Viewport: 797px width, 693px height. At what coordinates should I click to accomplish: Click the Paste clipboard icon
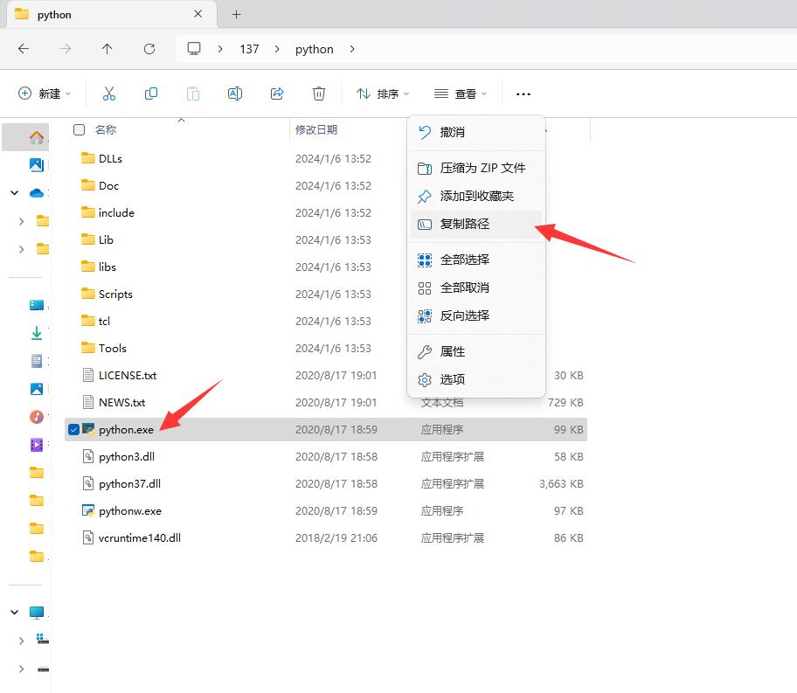(192, 94)
